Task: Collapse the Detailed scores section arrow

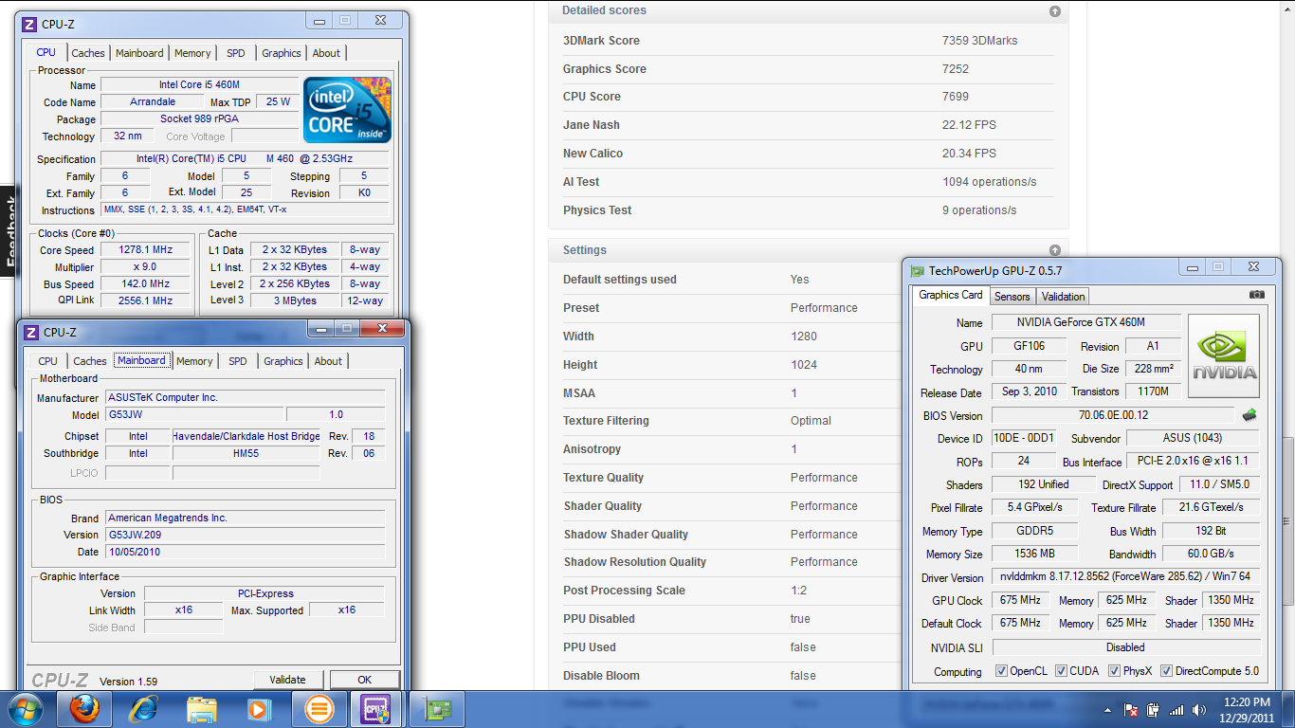Action: (1054, 11)
